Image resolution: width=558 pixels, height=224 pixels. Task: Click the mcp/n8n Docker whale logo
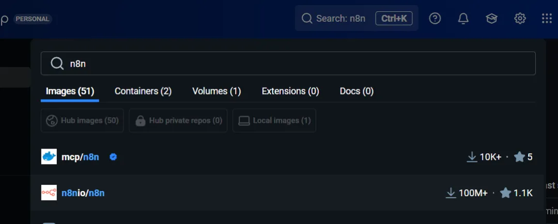(49, 157)
